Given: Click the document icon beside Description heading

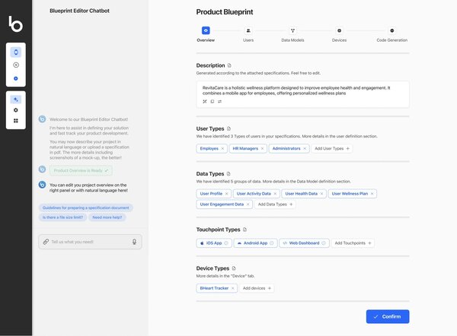Looking at the screenshot, I should (x=229, y=65).
